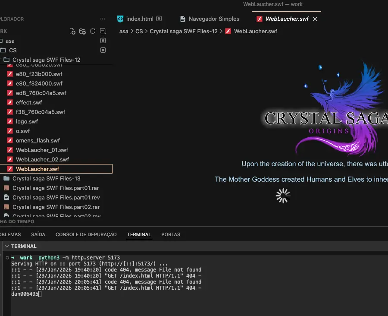Click the HTML file icon on index.html tab

click(x=120, y=19)
